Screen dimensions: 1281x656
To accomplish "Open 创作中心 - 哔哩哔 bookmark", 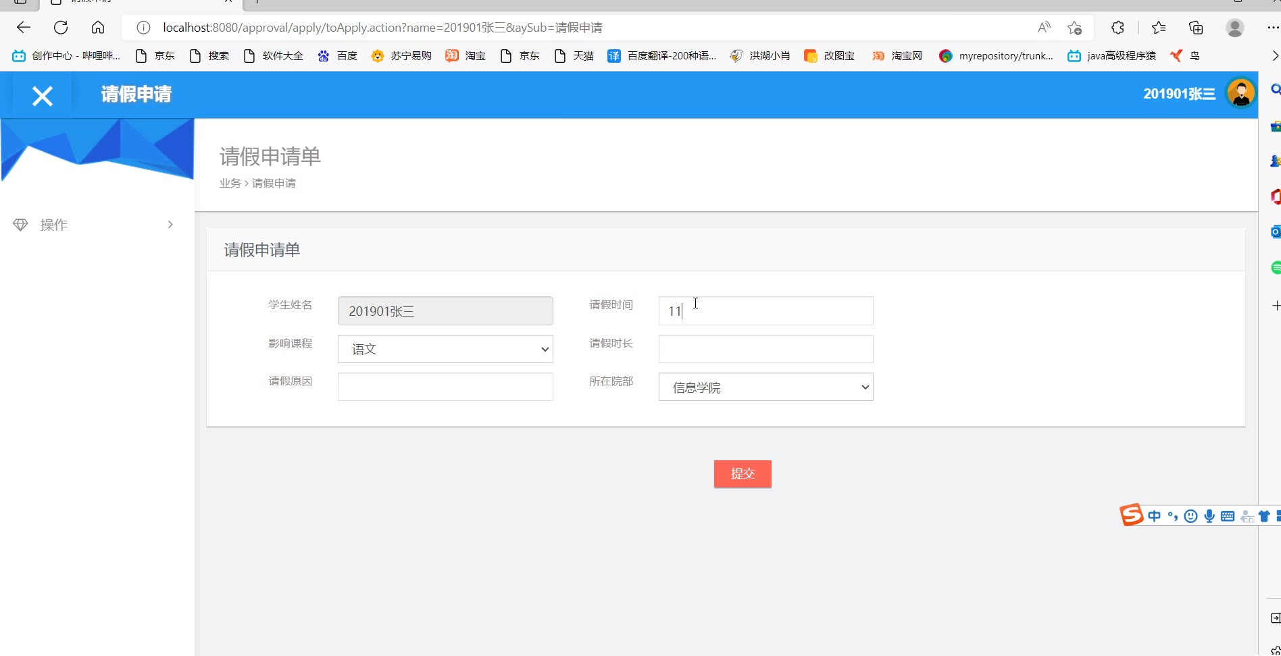I will [66, 55].
